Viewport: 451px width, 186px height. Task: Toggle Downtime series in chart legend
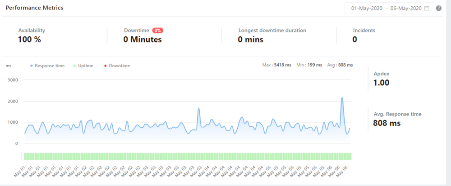point(119,66)
